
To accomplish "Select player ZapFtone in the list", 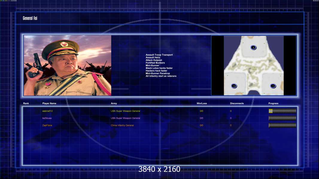I will point(47,126).
